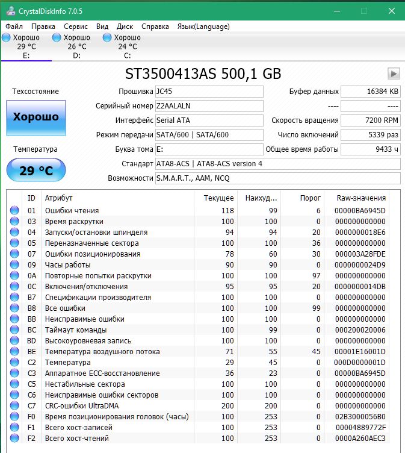
Task: Open the Справка menu
Action: tap(155, 27)
